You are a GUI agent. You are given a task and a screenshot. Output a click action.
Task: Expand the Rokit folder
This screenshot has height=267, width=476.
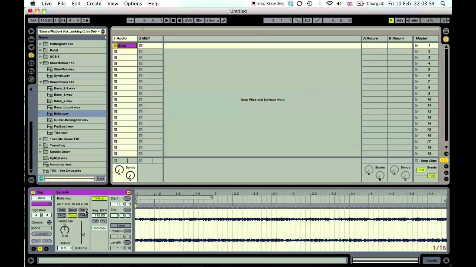coord(41,50)
